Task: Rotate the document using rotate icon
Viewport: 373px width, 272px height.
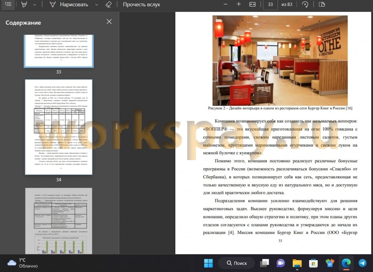Action: click(x=305, y=4)
